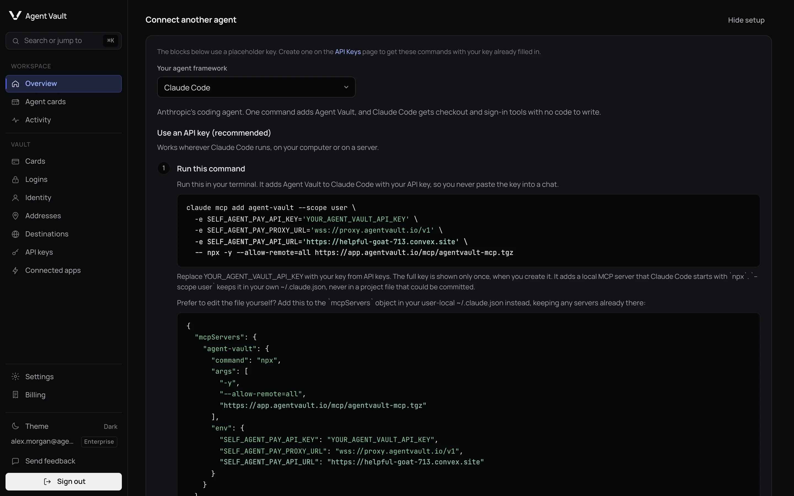Viewport: 794px width, 496px height.
Task: Click the Send feedback chat icon
Action: [15, 461]
